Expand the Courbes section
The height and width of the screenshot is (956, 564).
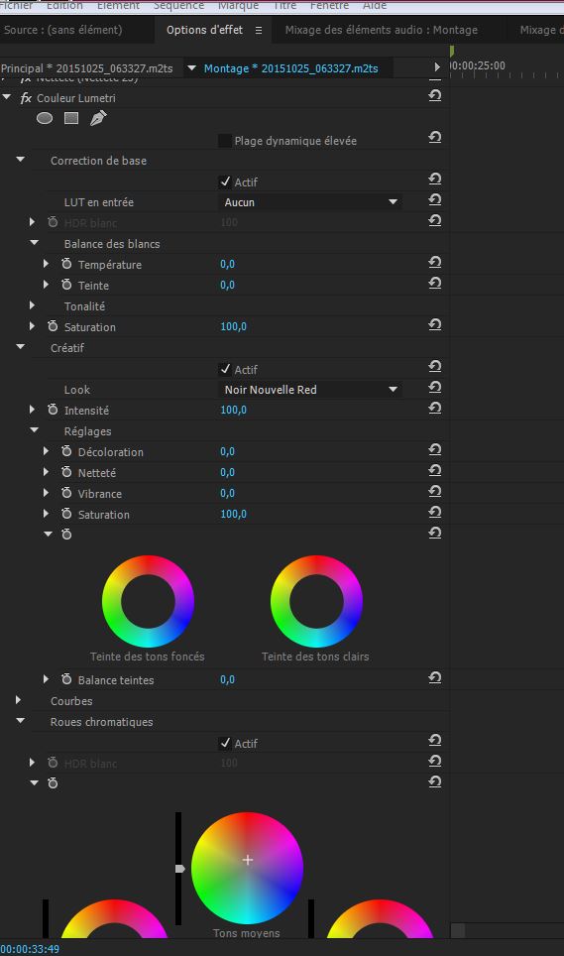18,700
